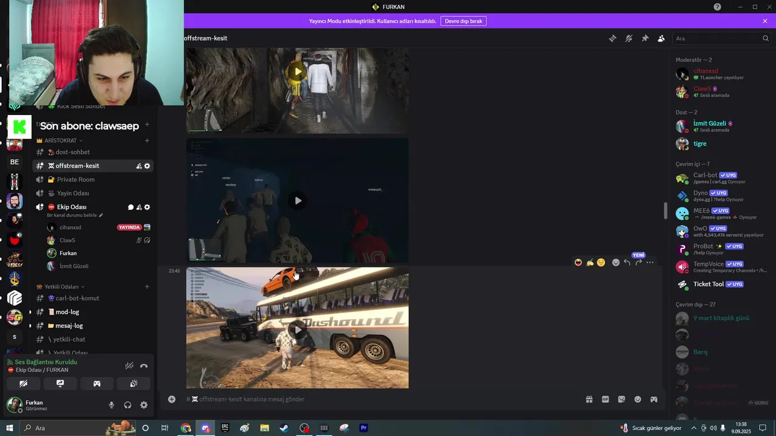Open Discord help question mark icon

(x=717, y=7)
